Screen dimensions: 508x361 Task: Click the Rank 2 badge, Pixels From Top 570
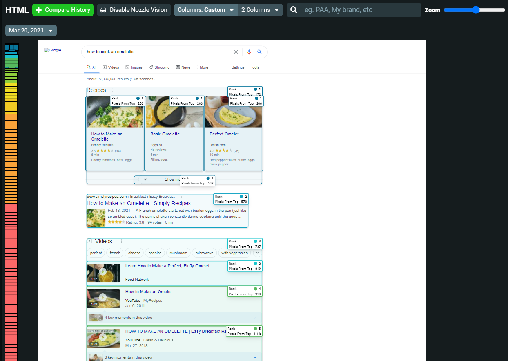pyautogui.click(x=231, y=199)
